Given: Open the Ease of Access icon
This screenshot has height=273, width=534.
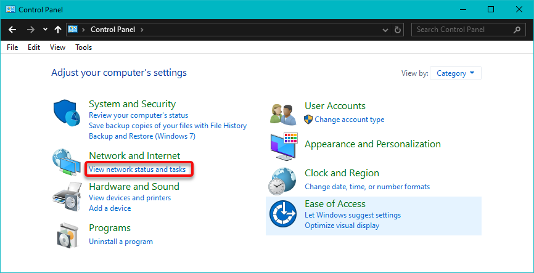Looking at the screenshot, I should [284, 214].
